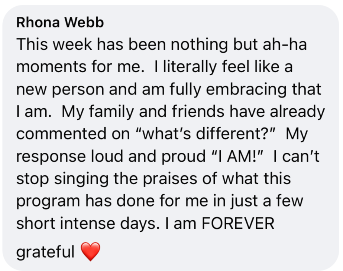The height and width of the screenshot is (271, 343).
Task: Open Rhona Webb's profile name link
Action: (x=60, y=23)
